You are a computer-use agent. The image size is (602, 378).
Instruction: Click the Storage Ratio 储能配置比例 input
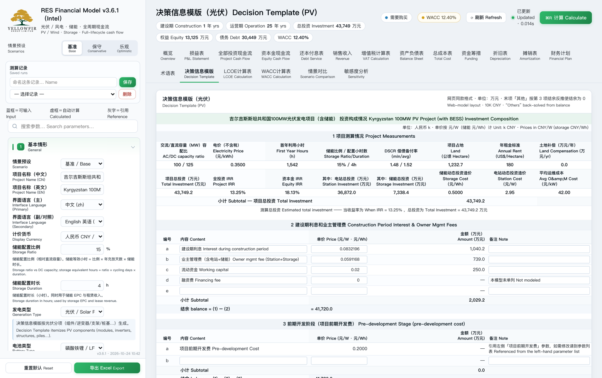[82, 249]
